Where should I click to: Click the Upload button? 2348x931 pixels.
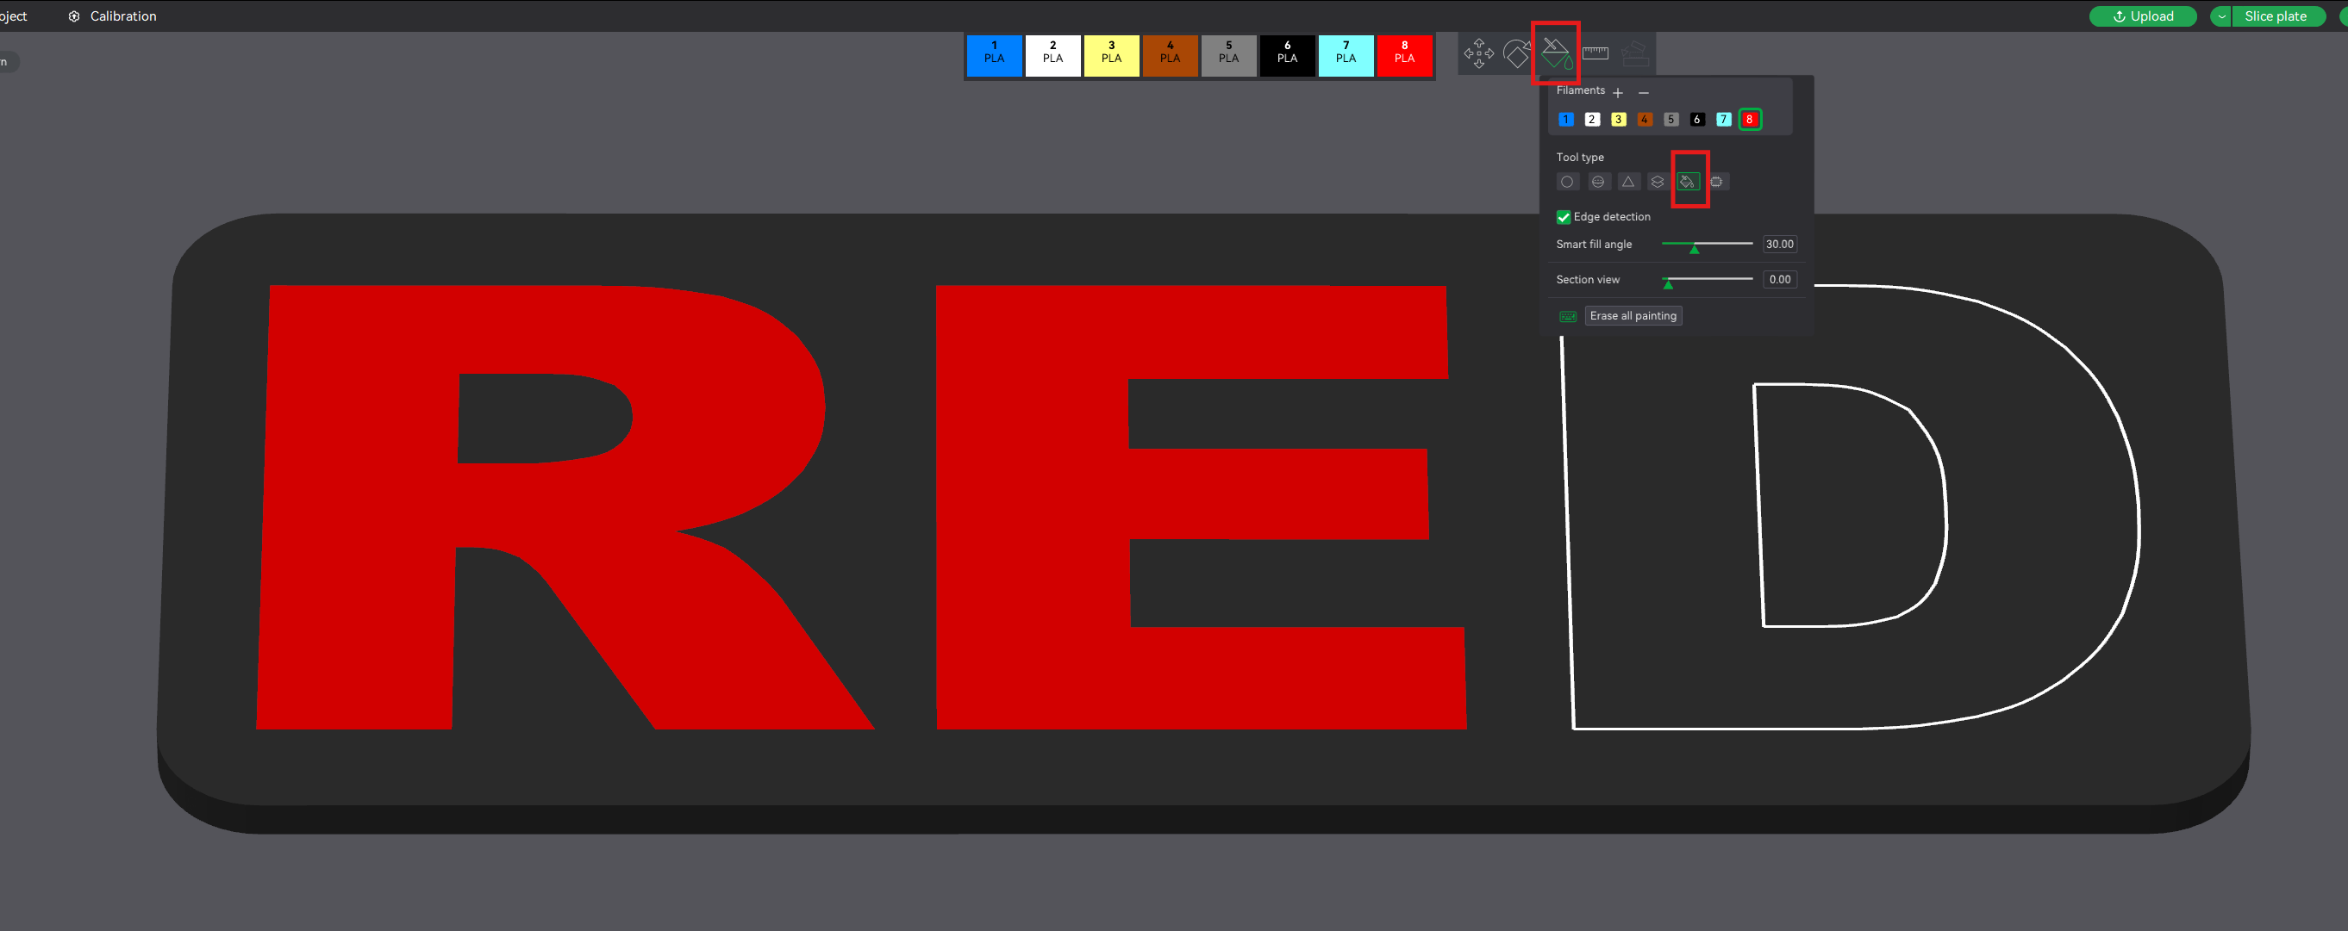[x=2143, y=16]
